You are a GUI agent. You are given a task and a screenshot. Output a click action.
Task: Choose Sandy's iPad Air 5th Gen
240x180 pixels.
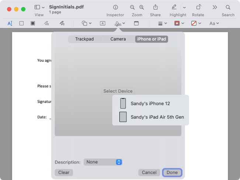click(x=150, y=117)
